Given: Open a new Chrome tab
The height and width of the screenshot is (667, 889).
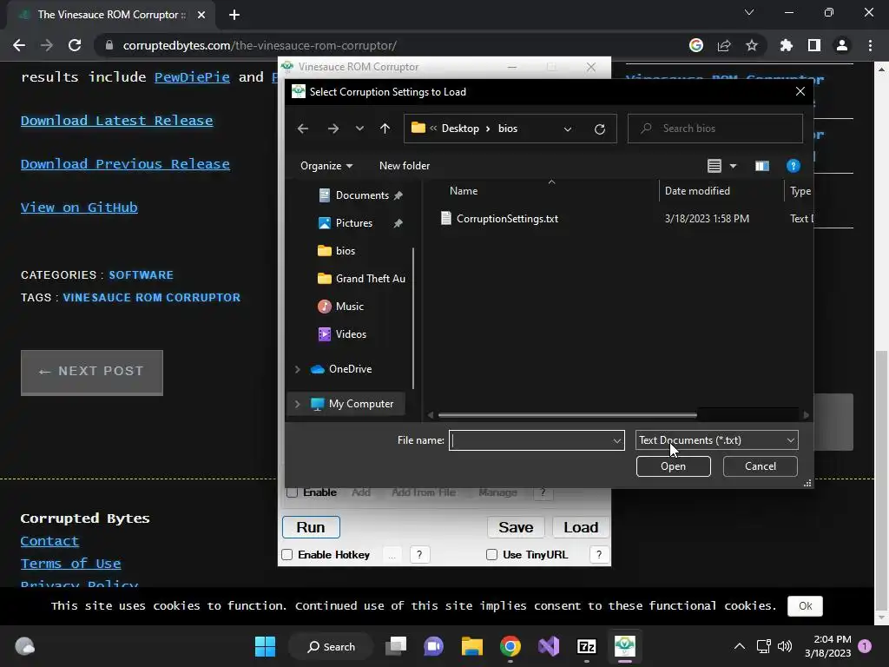Looking at the screenshot, I should 234,15.
